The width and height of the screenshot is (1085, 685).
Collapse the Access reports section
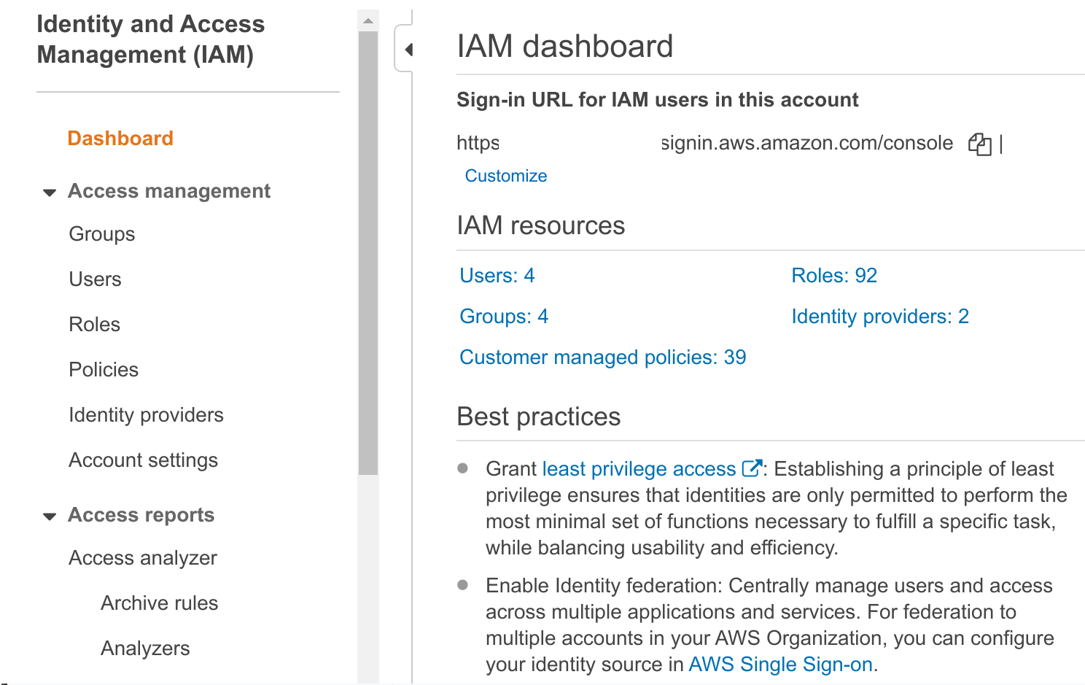tap(50, 516)
